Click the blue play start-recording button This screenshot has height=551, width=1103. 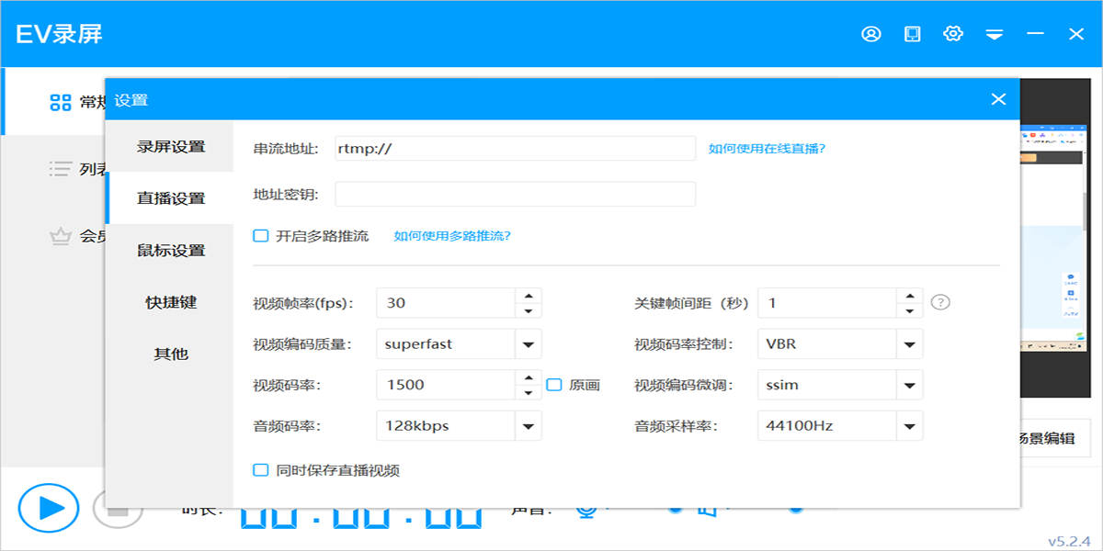point(49,508)
